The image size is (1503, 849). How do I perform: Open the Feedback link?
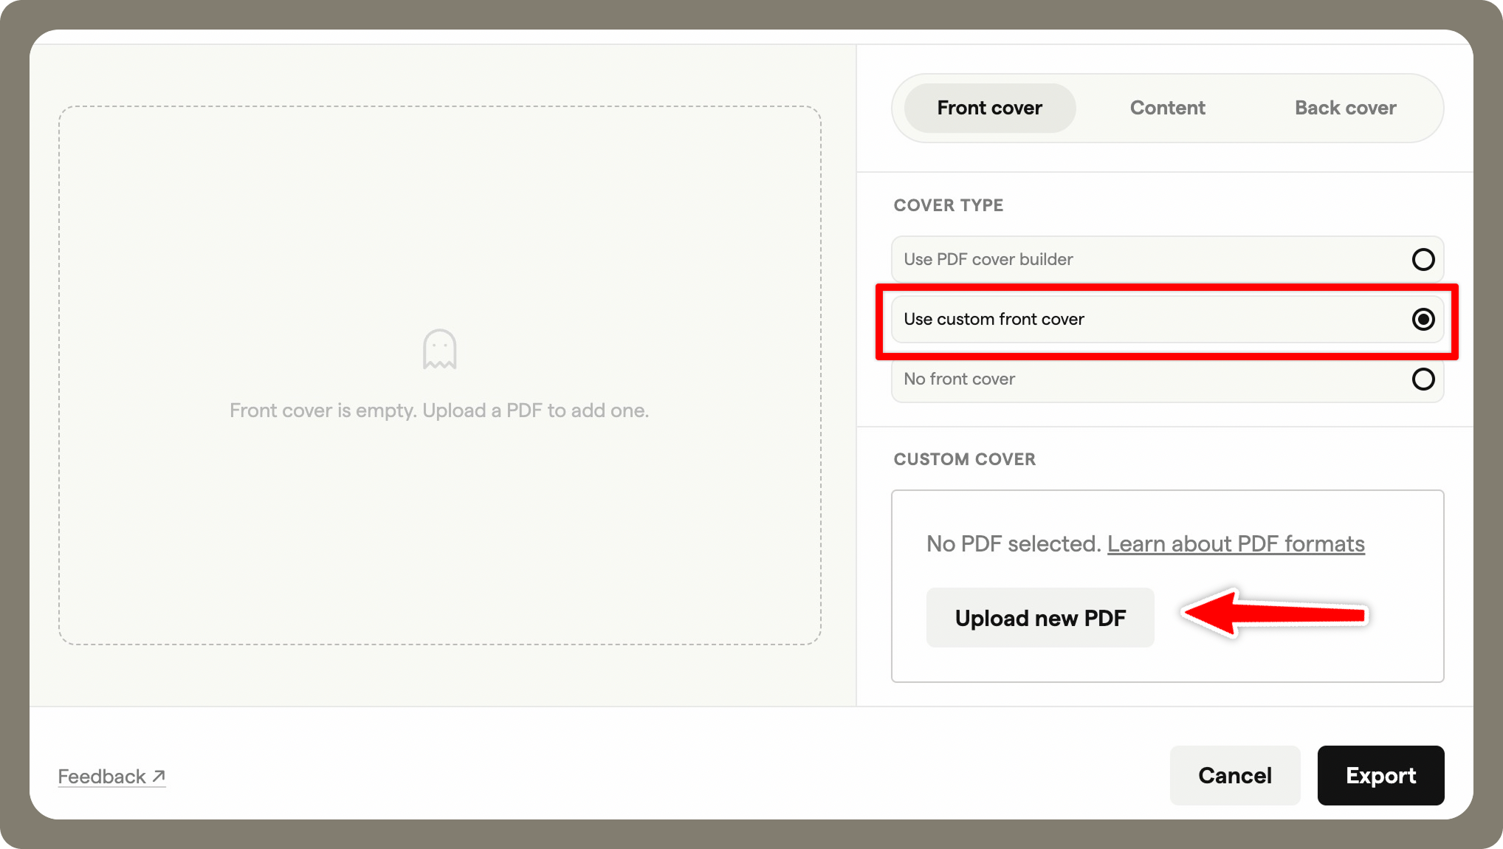[102, 777]
